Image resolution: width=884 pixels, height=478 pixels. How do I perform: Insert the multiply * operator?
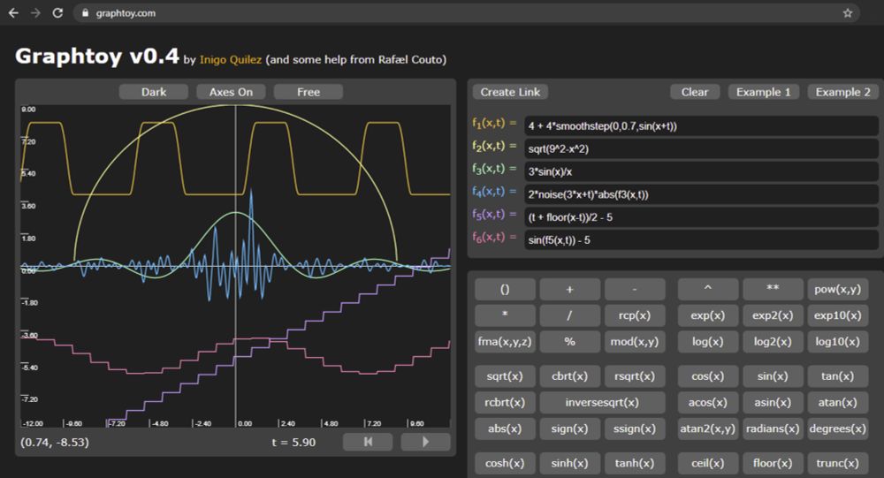tap(505, 315)
